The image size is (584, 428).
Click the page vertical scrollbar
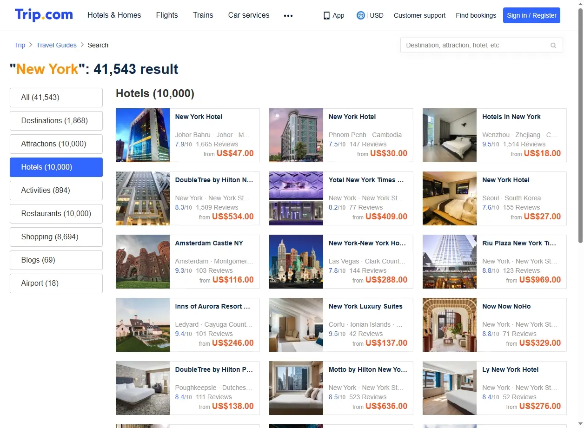pyautogui.click(x=580, y=125)
